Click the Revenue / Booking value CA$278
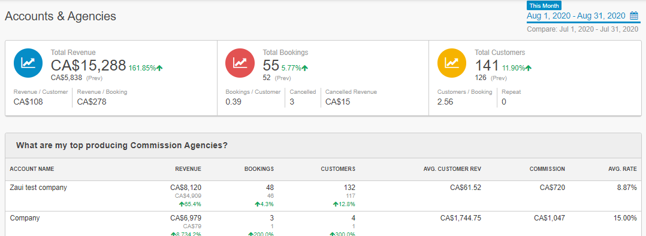This screenshot has width=646, height=236. coord(92,102)
